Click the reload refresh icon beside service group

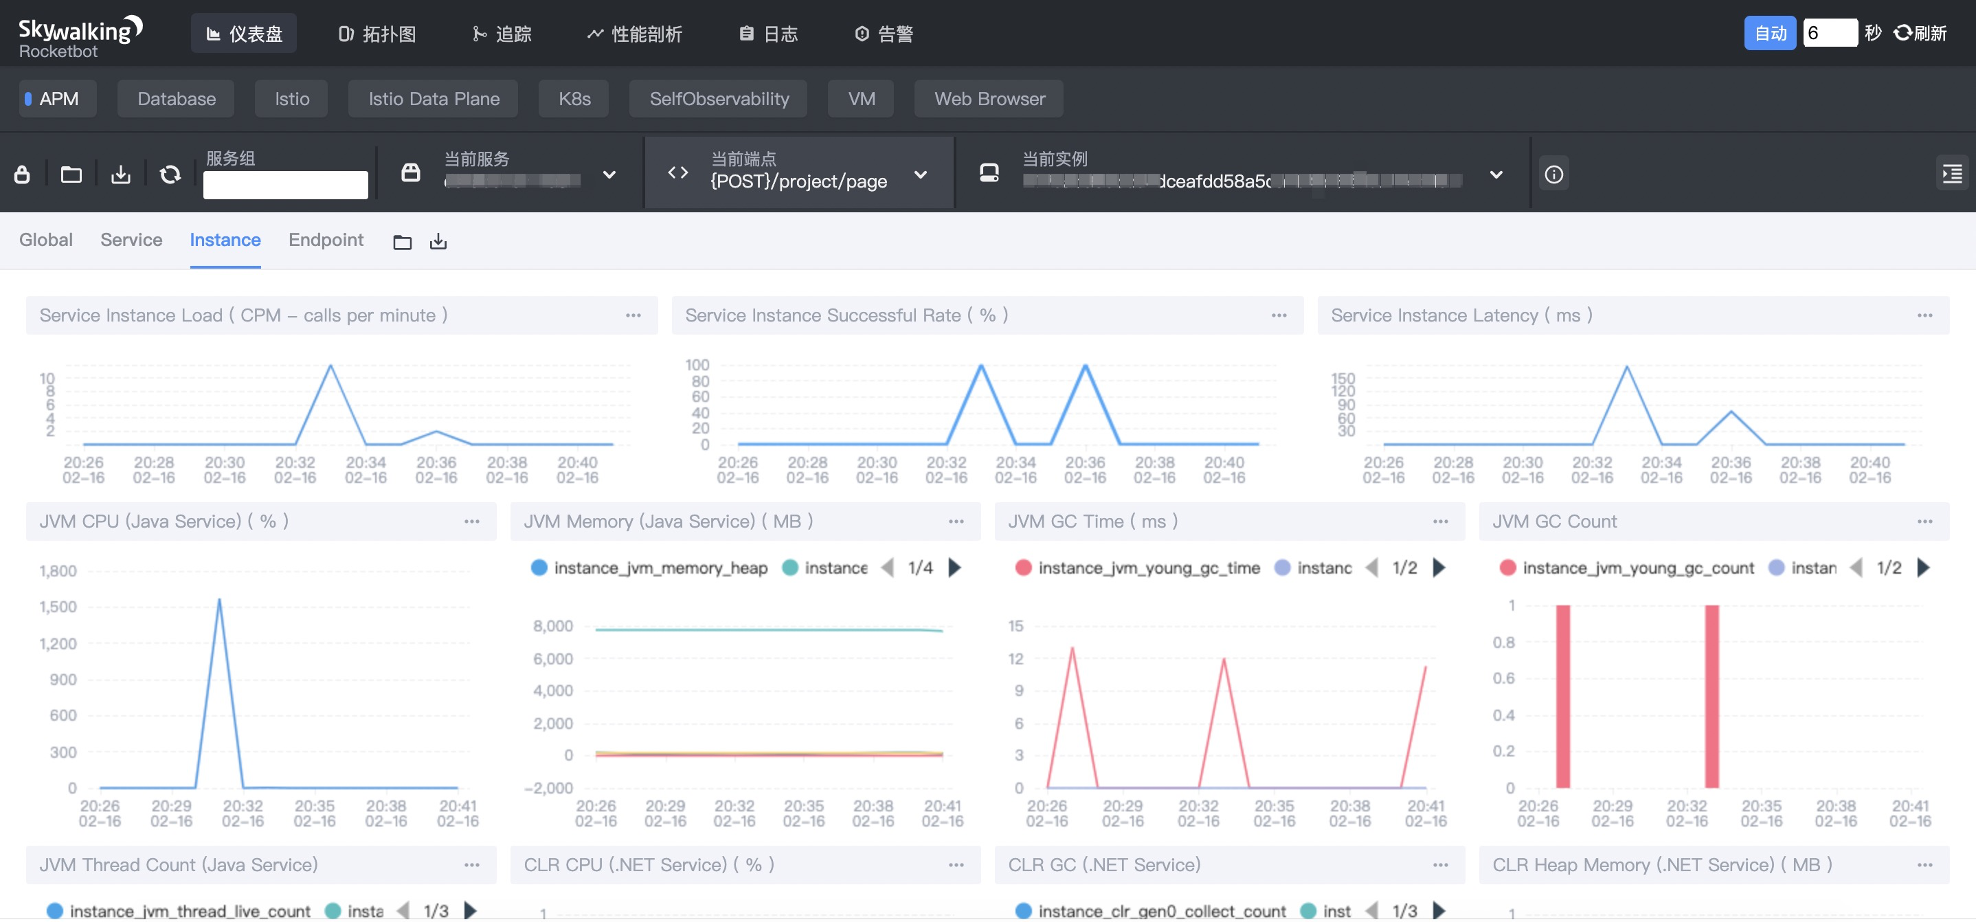pos(170,175)
